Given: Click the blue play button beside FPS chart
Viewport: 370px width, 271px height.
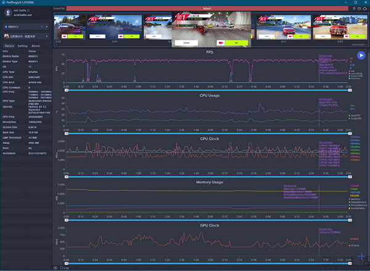Looking at the screenshot, I should [361, 55].
